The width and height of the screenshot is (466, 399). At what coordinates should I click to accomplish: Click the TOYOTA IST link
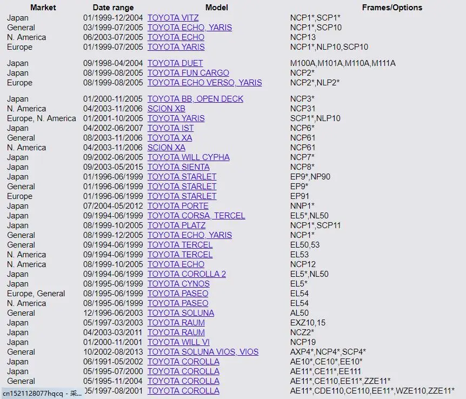(170, 128)
